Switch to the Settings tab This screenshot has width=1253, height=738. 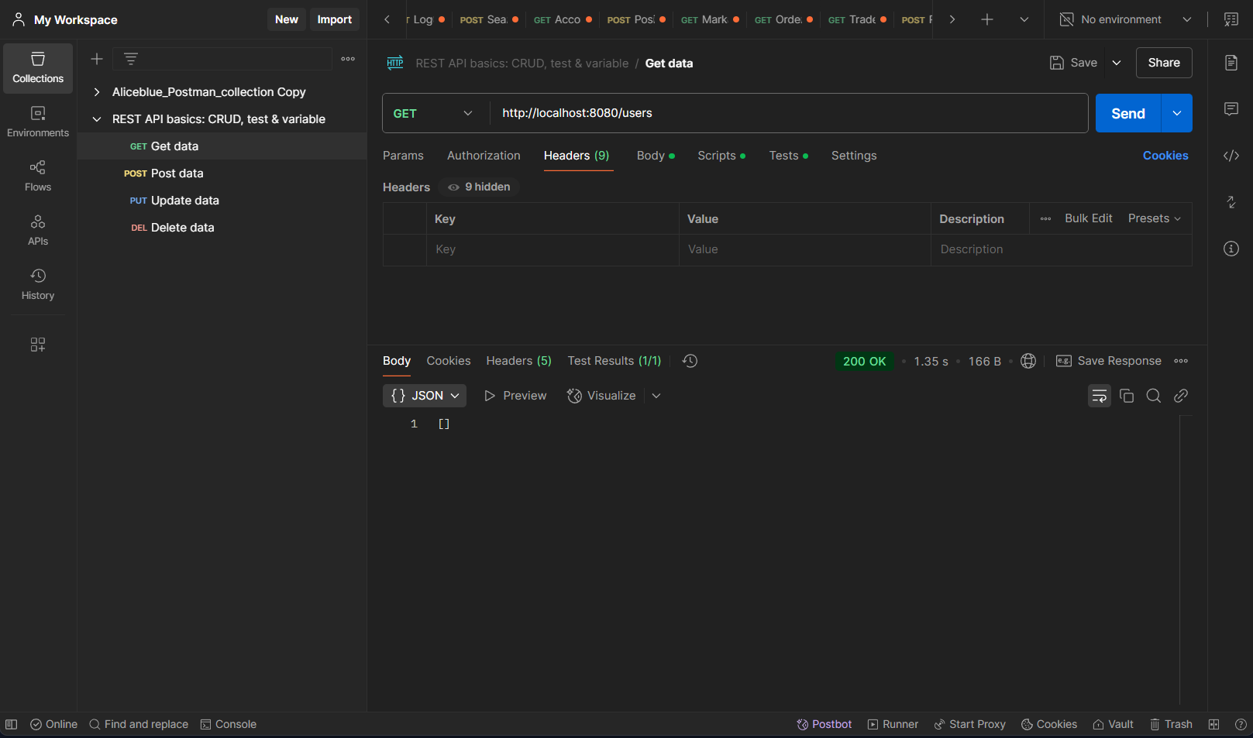pos(854,156)
